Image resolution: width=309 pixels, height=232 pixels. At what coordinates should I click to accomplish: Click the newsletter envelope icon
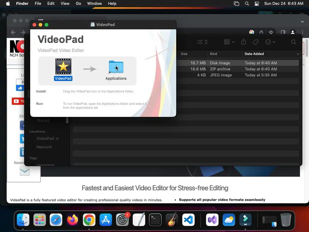coord(25,171)
